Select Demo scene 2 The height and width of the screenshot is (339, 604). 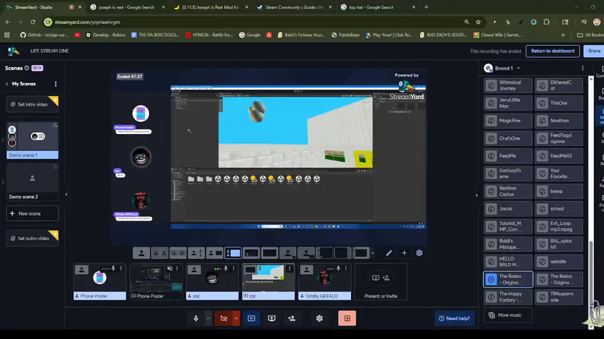point(32,182)
